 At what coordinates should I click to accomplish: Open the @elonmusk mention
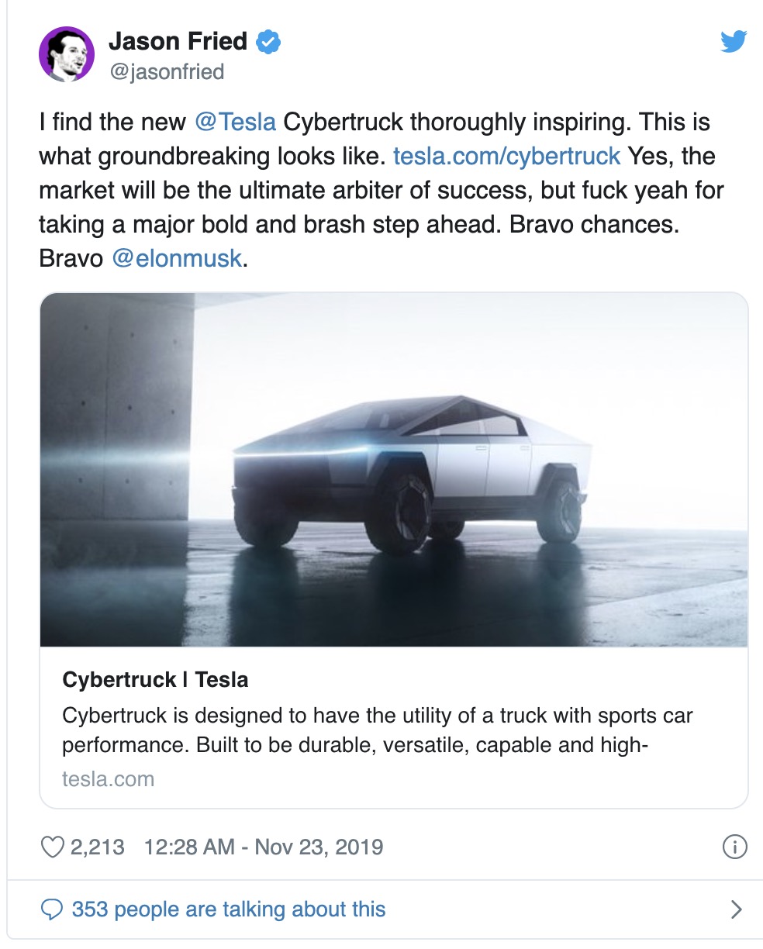[x=177, y=258]
